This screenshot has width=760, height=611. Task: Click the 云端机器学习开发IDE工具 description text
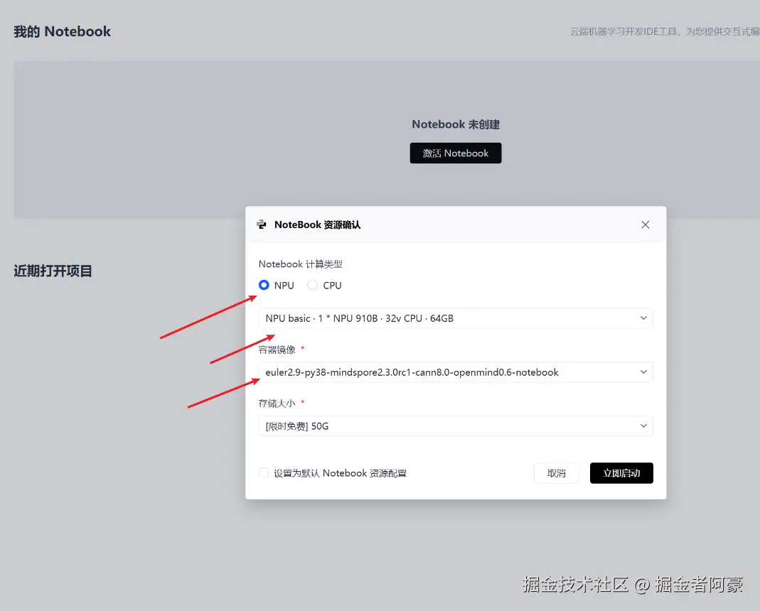coord(665,31)
